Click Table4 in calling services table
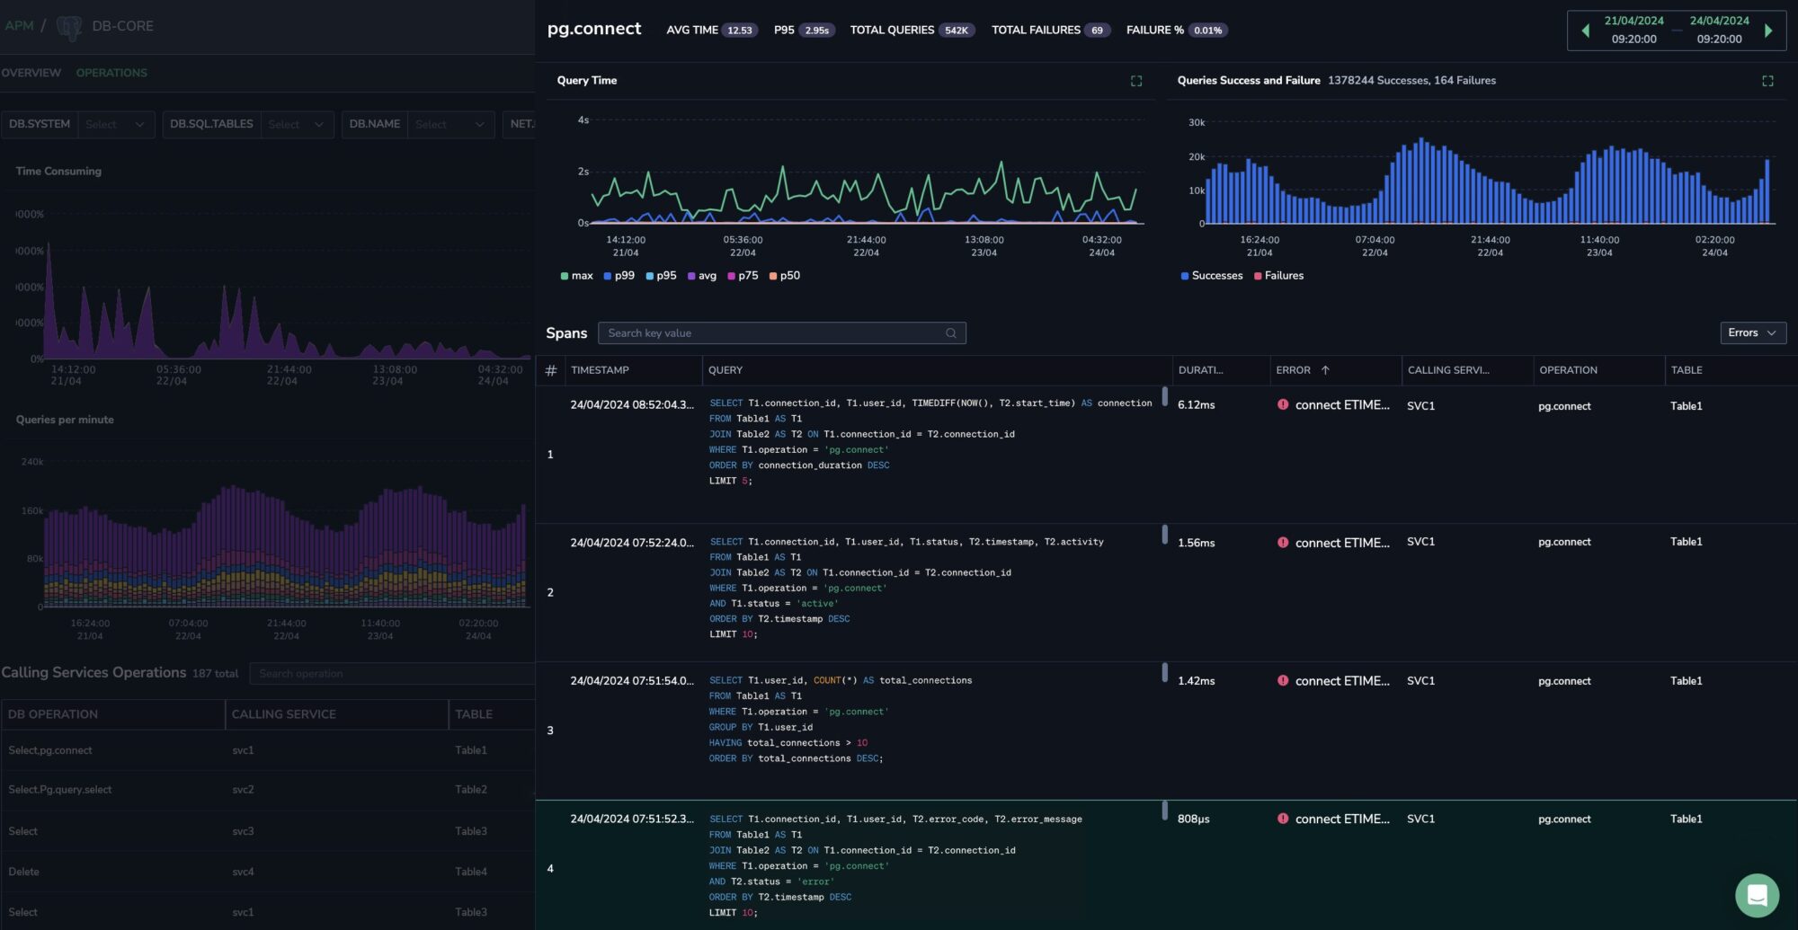Screen dimensions: 1798x930 tap(471, 872)
